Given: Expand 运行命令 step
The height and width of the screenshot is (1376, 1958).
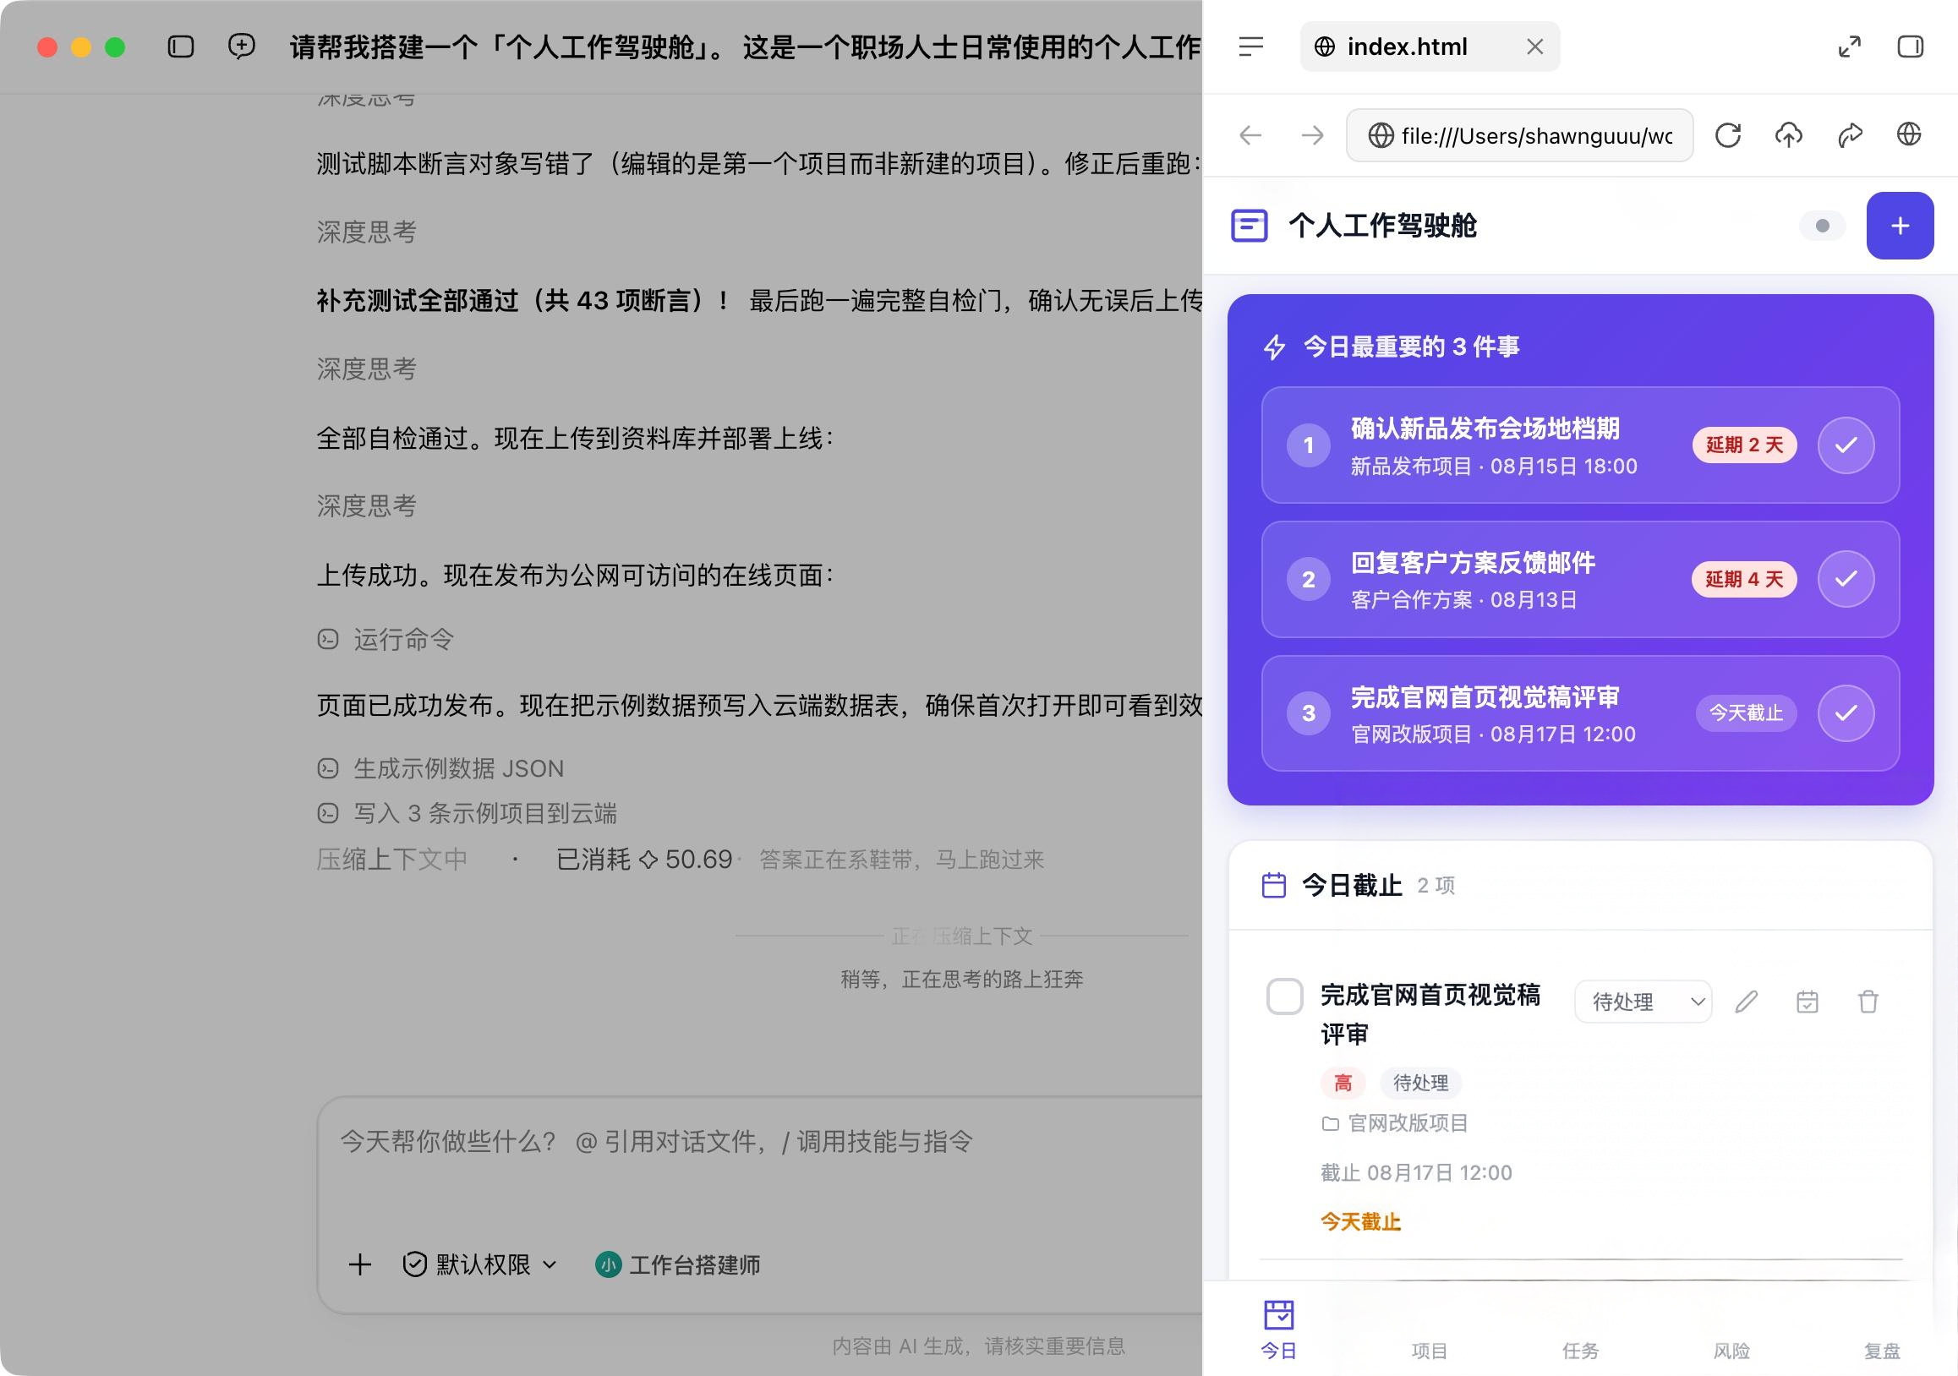Looking at the screenshot, I should tap(386, 638).
